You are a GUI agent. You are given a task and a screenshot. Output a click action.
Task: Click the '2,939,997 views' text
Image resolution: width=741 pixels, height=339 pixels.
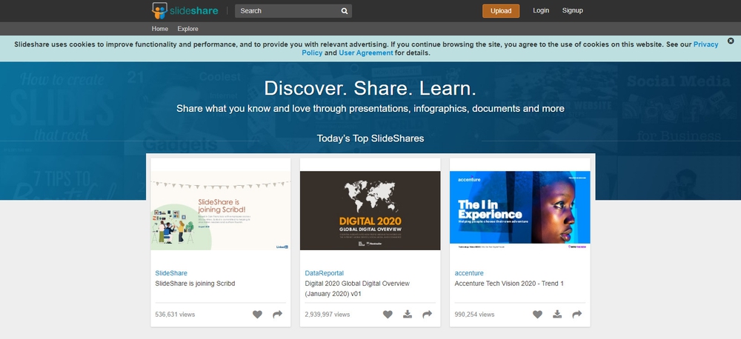(x=327, y=315)
